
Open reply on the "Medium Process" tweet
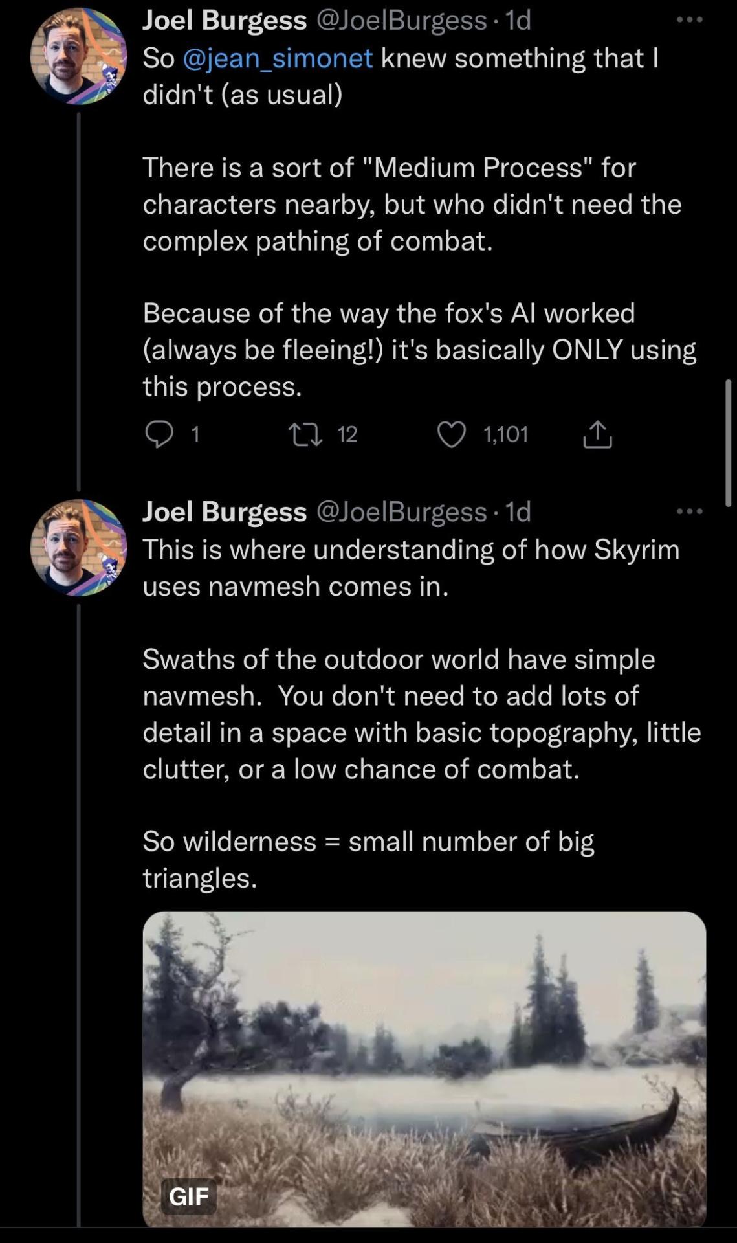159,434
